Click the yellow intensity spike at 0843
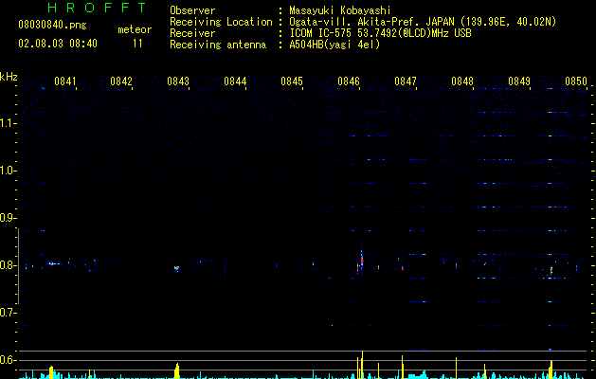 pyautogui.click(x=177, y=370)
